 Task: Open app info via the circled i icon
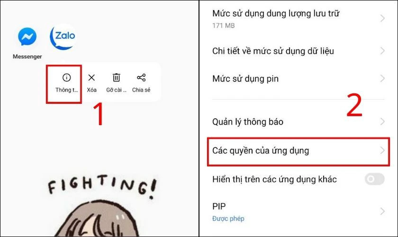click(66, 77)
